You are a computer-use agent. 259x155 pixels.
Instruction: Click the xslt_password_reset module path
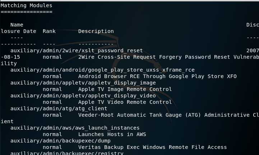[x=77, y=51]
